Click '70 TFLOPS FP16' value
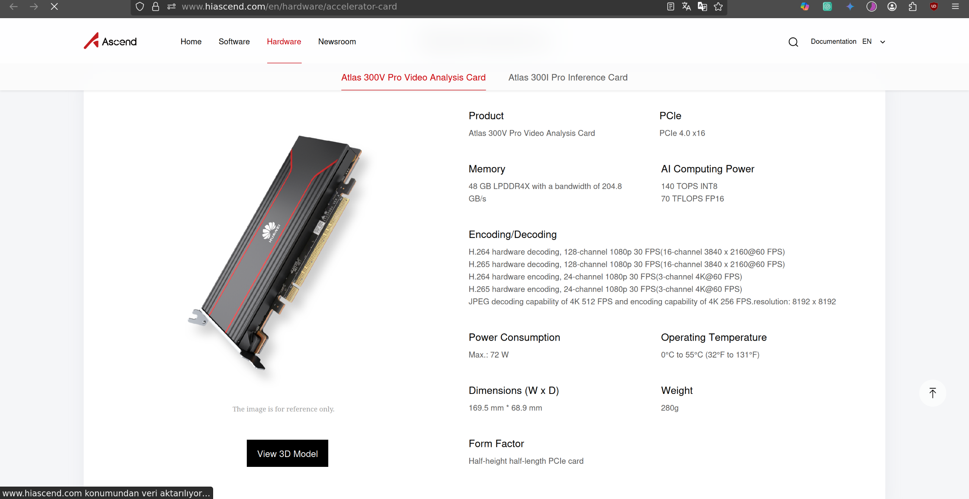 (692, 199)
